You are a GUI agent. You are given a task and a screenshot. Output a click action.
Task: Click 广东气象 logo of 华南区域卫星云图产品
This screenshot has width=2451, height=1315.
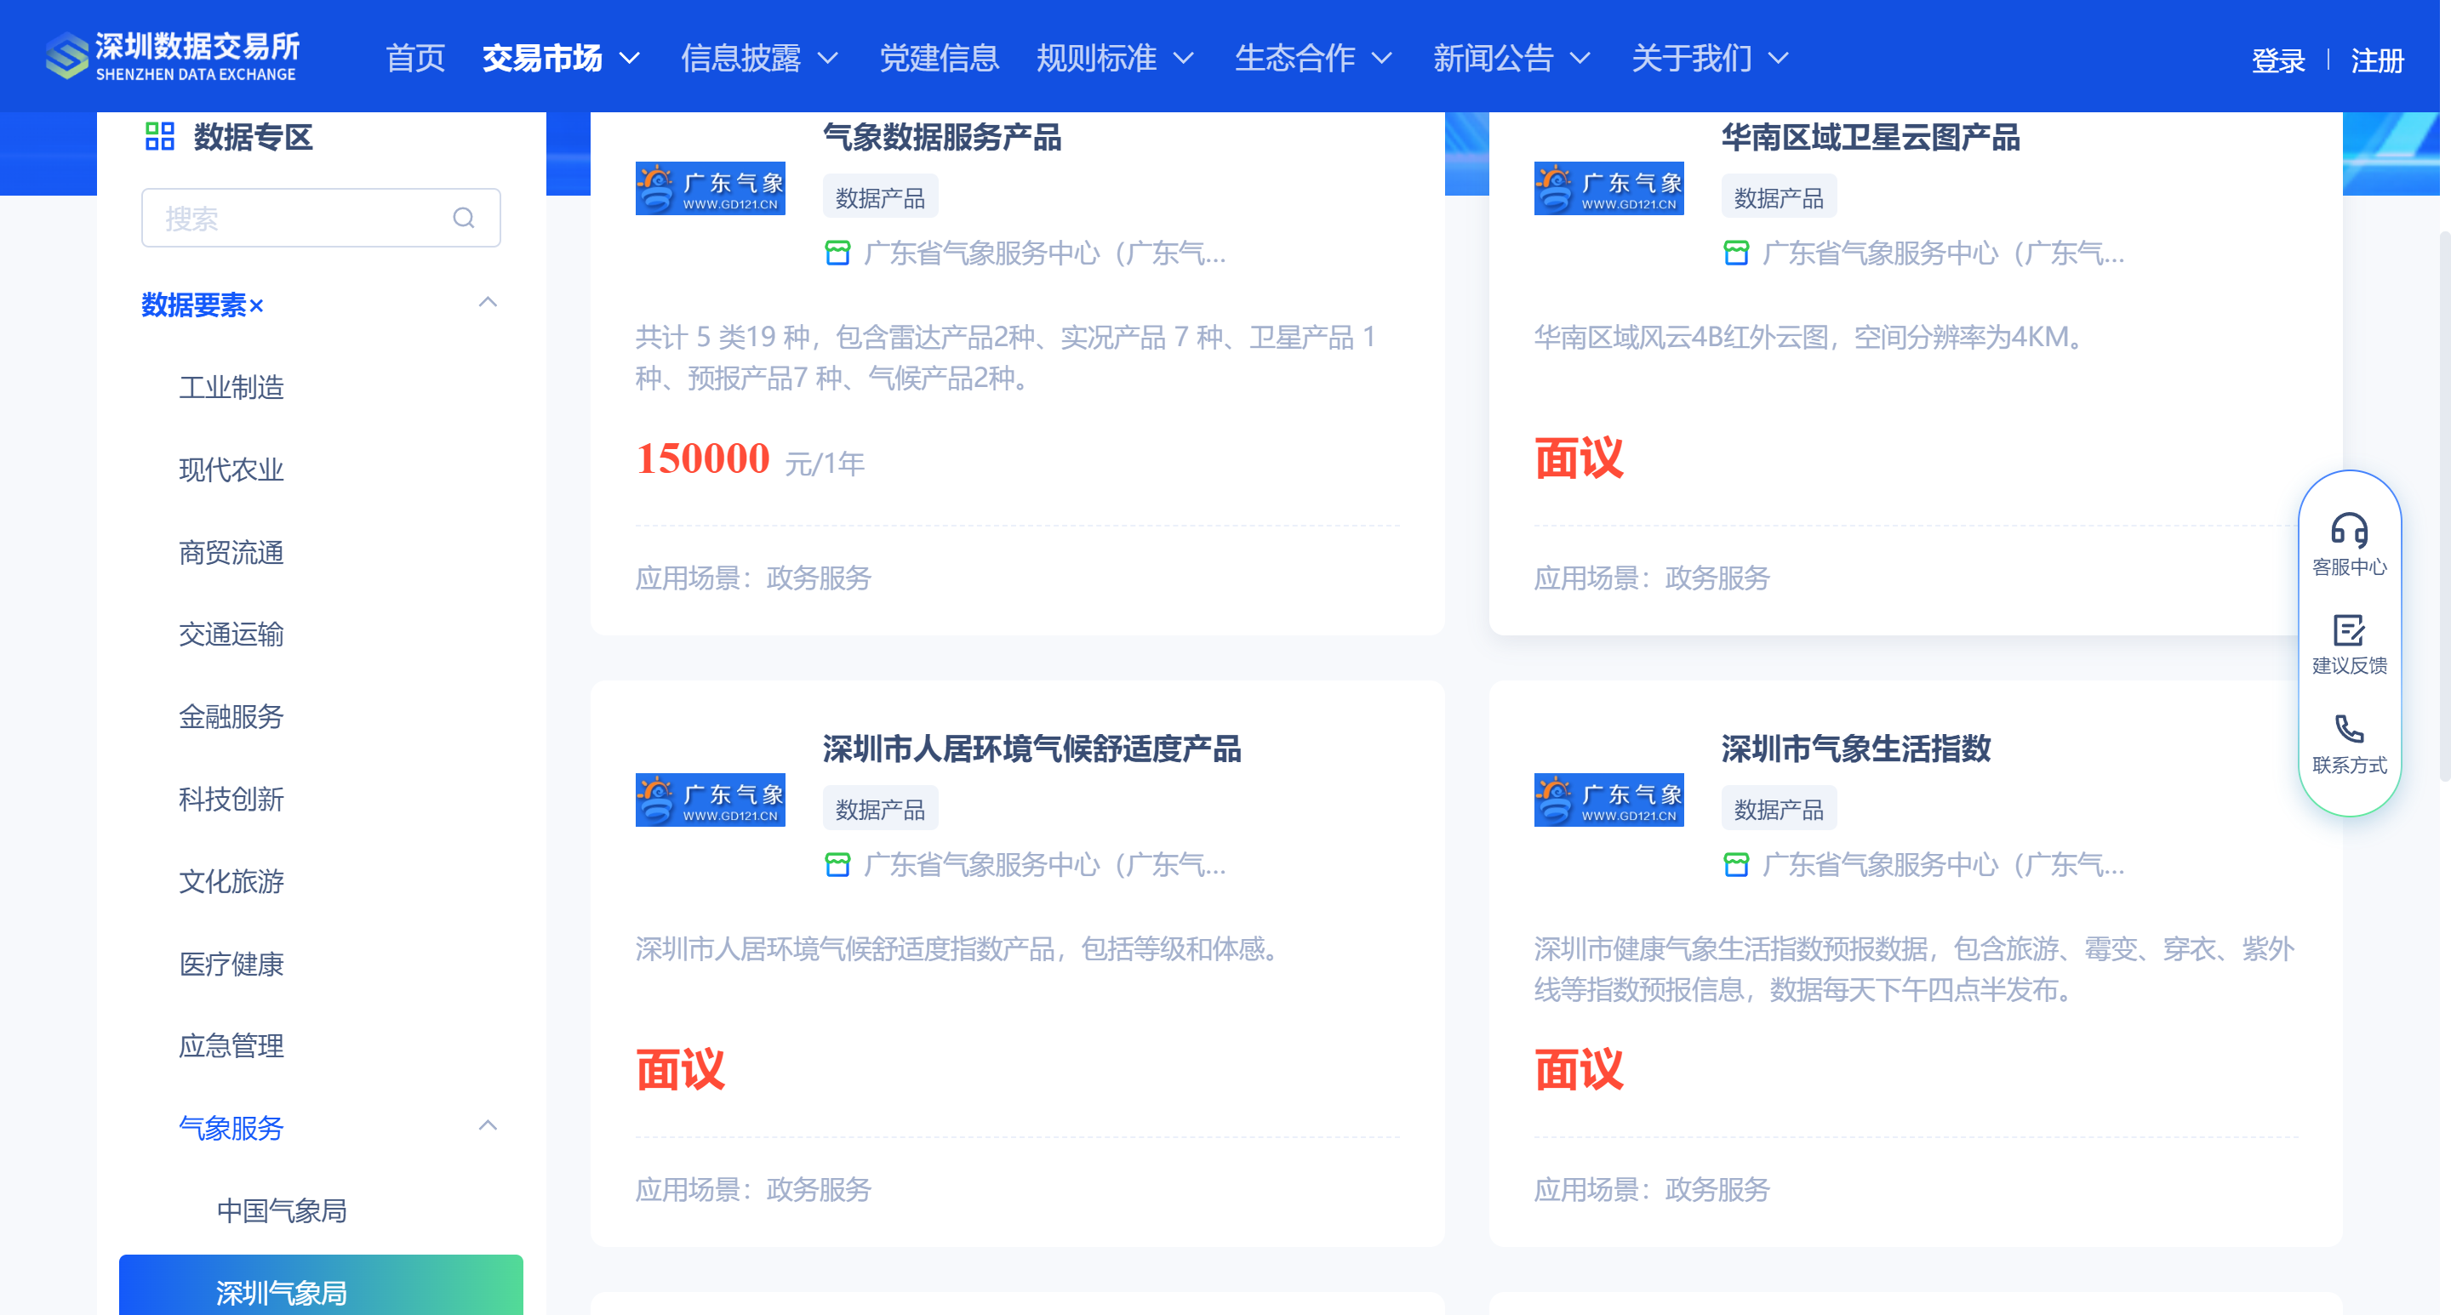pyautogui.click(x=1608, y=188)
